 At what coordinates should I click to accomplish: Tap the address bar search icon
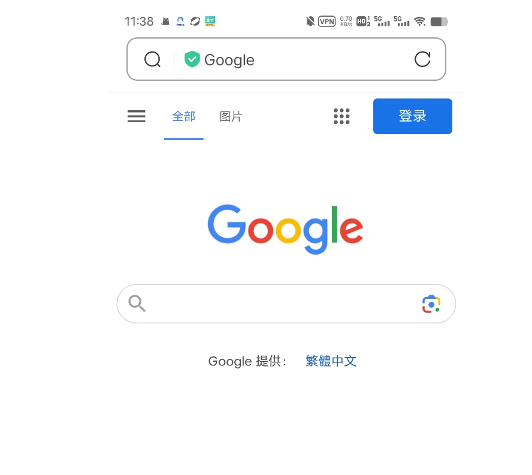tap(152, 59)
